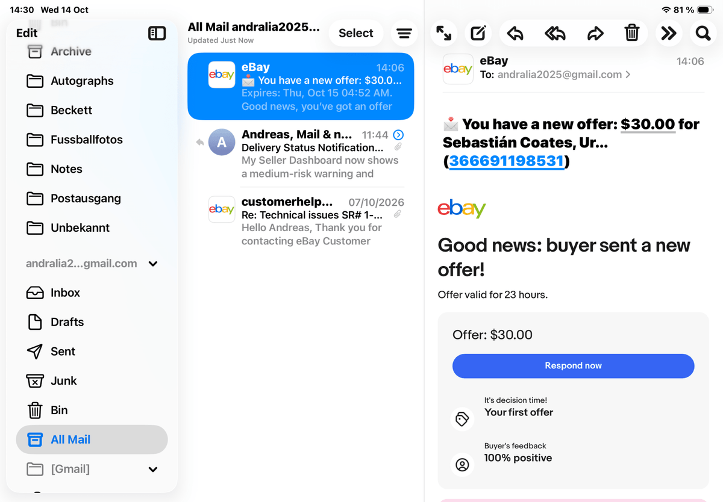Tap Edit in the mailboxes sidebar
Screen dimensions: 723x502
[x=27, y=33]
